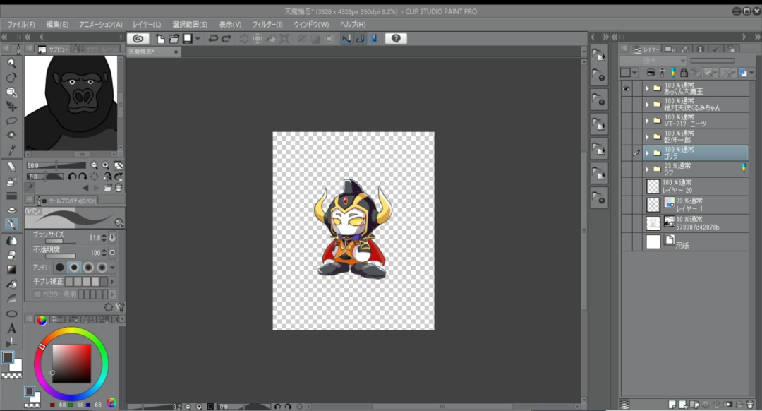Click the red color square in color wheel

click(71, 363)
